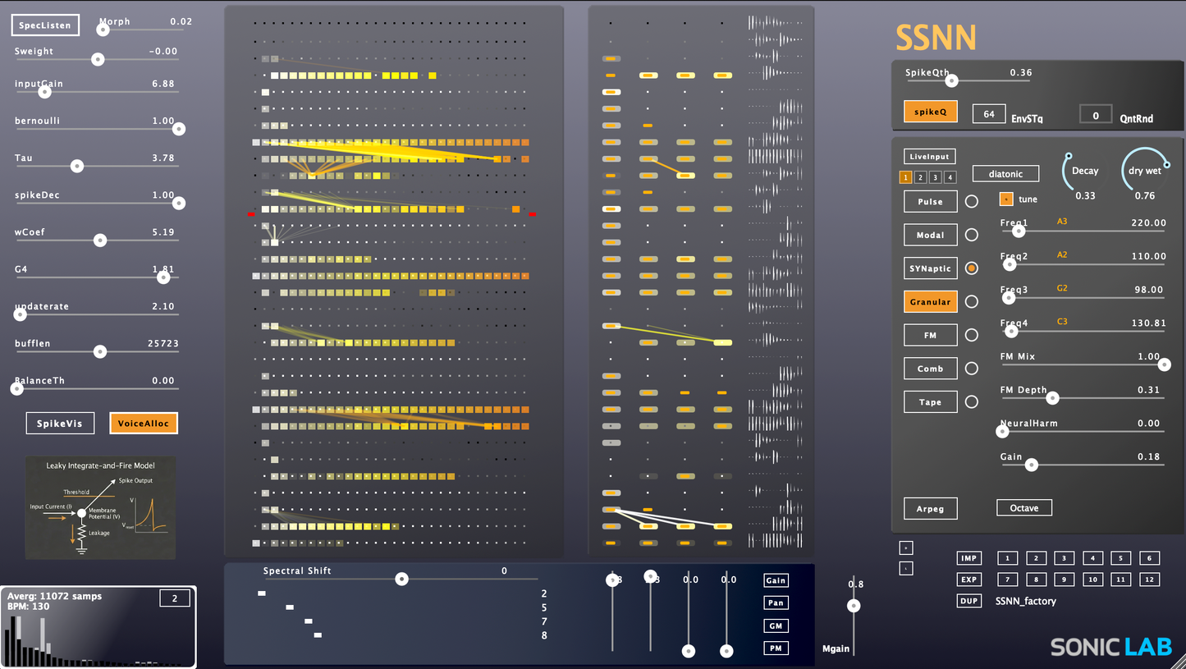Select voice slot 4
Image resolution: width=1186 pixels, height=669 pixels.
point(950,177)
